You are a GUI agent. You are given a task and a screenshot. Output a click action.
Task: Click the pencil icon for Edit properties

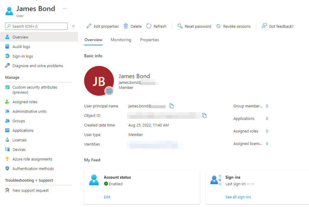pyautogui.click(x=89, y=26)
